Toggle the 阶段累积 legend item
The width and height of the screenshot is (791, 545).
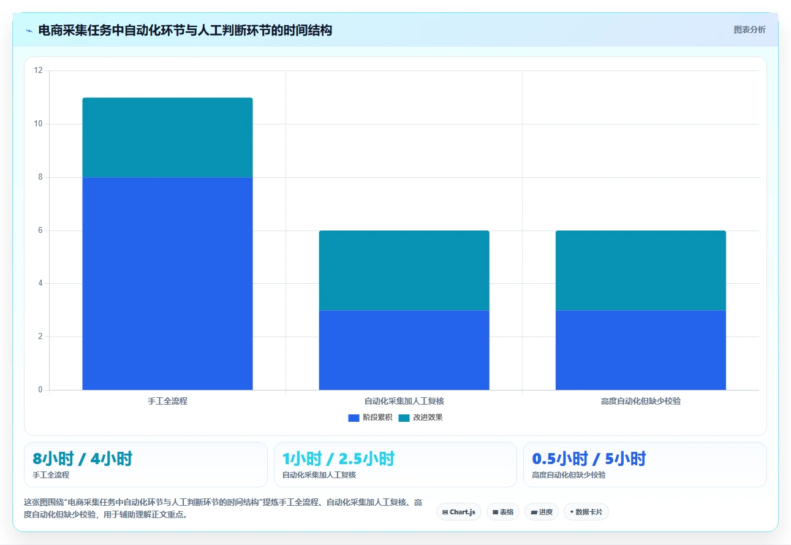[370, 417]
